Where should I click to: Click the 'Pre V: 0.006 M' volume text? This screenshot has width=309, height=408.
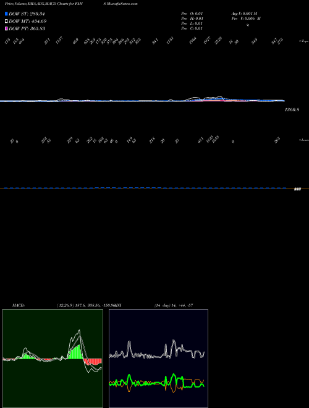coord(247,19)
